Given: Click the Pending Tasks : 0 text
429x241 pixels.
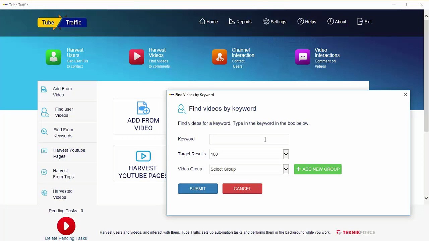Looking at the screenshot, I should (x=66, y=211).
